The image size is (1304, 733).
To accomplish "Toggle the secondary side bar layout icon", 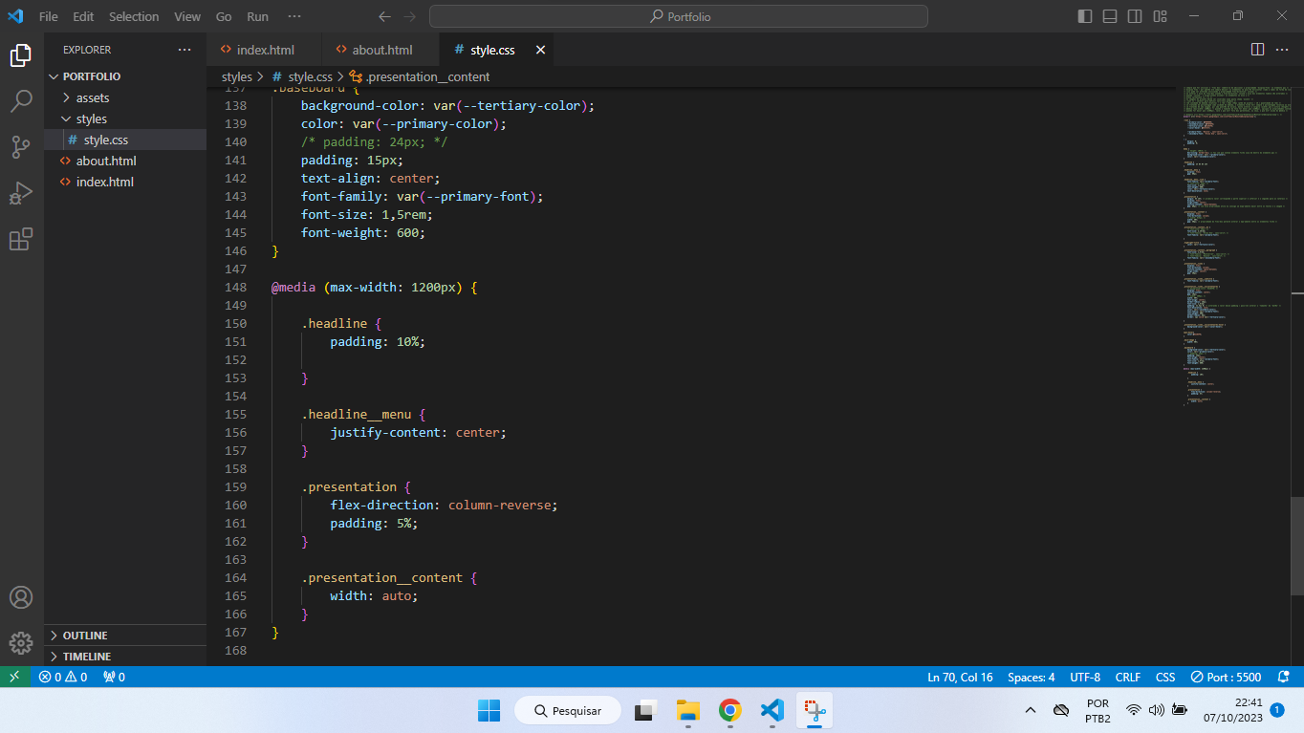I will click(1135, 16).
